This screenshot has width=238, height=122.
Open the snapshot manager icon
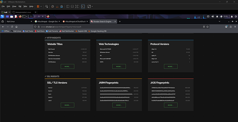[x=62, y=6]
